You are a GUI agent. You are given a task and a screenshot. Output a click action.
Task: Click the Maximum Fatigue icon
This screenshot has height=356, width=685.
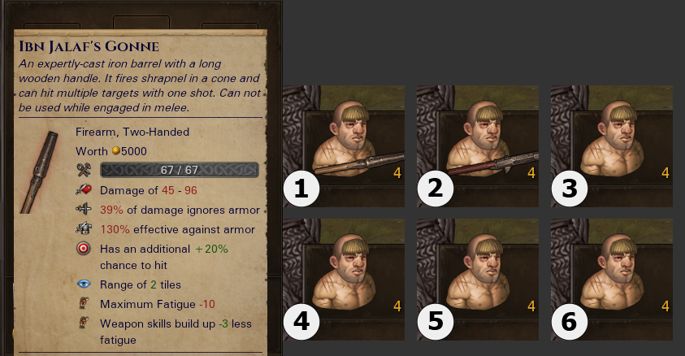tap(84, 303)
